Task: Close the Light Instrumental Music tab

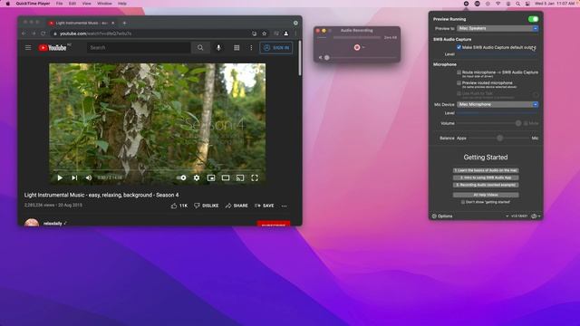Action: click(x=112, y=23)
